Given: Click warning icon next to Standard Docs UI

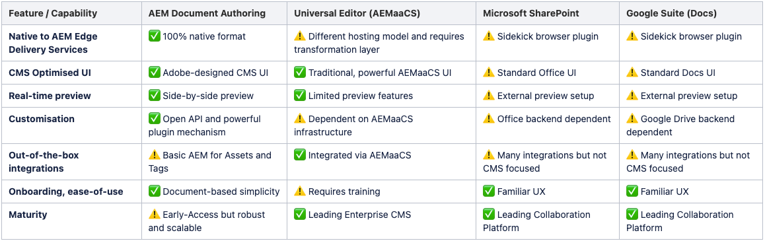Looking at the screenshot, I should 632,73.
